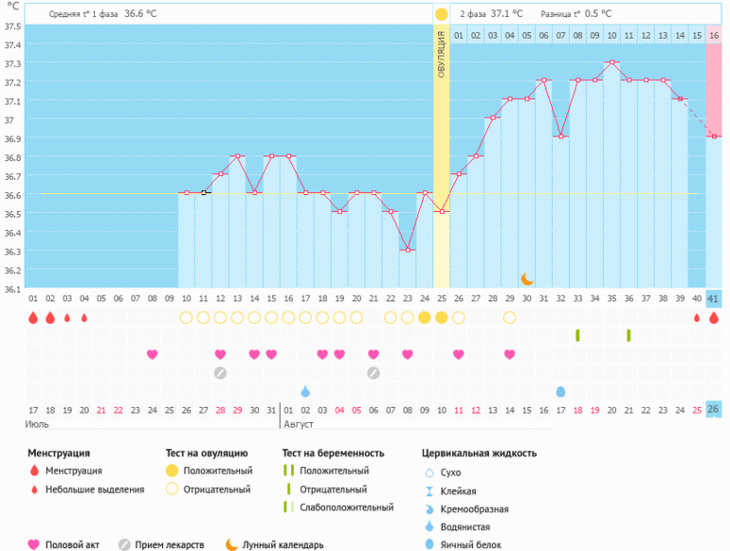This screenshot has width=730, height=551.
Task: Click the 37.3 peak temperature point
Action: coord(611,63)
